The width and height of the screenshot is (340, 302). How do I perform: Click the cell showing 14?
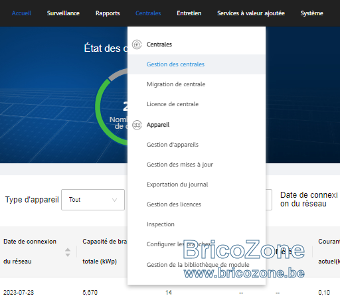(169, 293)
